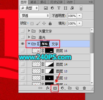Image resolution: width=103 pixels, height=100 pixels.
Task: Filter for type text layers
Action: (x=59, y=8)
